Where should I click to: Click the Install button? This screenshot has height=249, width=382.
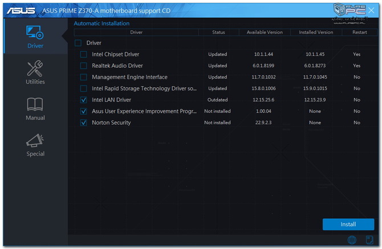348,224
